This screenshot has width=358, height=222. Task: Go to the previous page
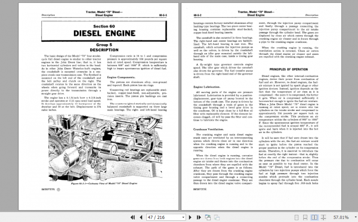click(x=141, y=217)
